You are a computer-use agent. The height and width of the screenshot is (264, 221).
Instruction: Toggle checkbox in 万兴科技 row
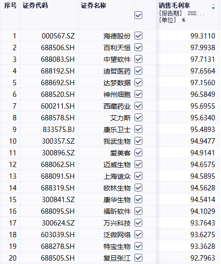click(138, 223)
